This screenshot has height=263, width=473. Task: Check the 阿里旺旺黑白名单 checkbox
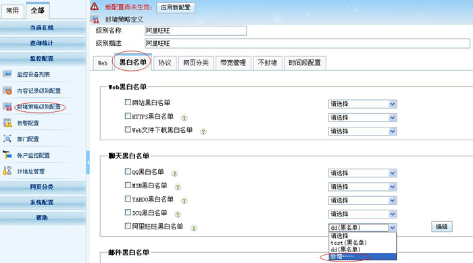128,226
